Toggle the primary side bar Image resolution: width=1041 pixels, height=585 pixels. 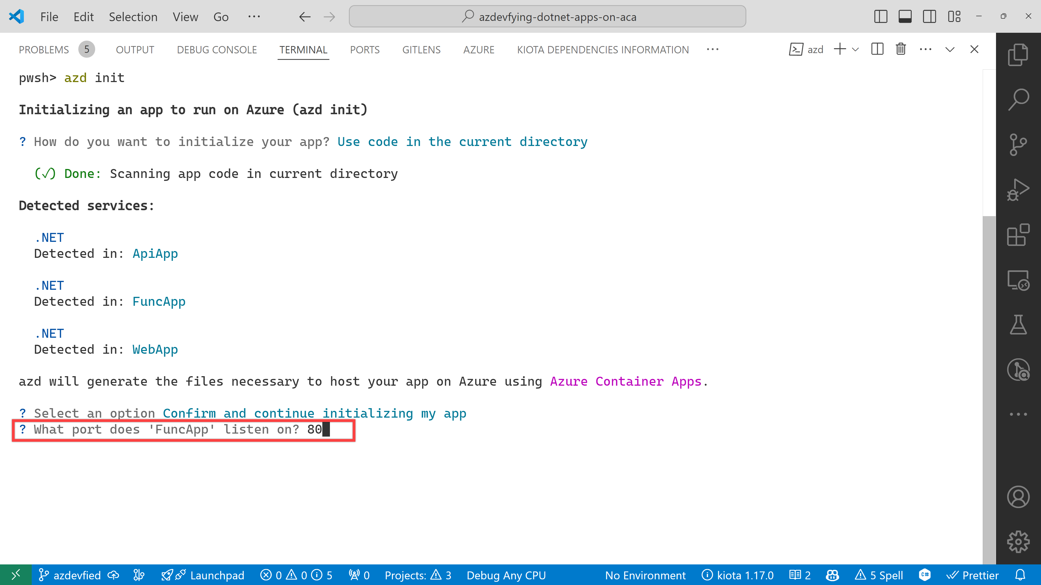click(x=881, y=17)
